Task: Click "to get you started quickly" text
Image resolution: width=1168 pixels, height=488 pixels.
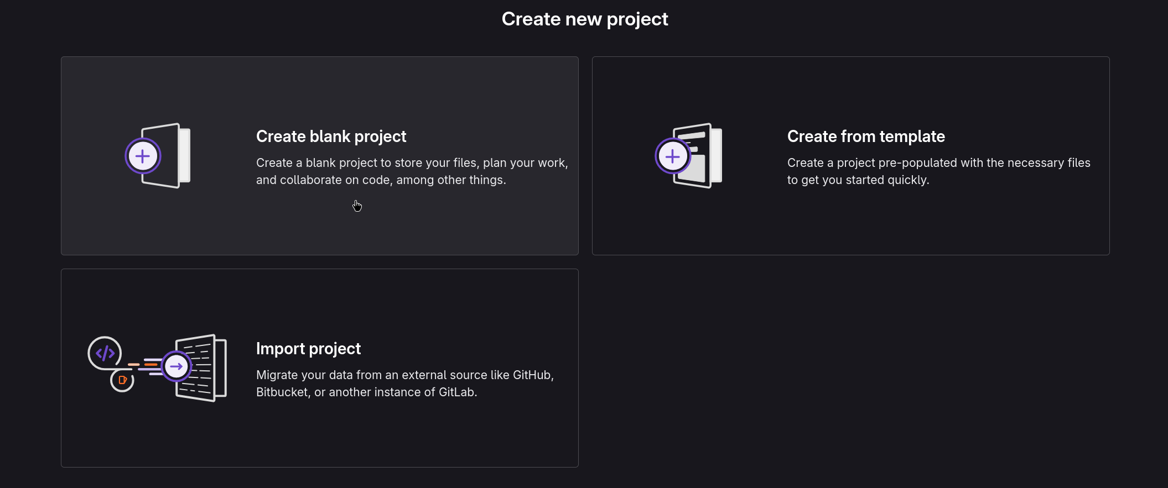Action: (x=858, y=180)
